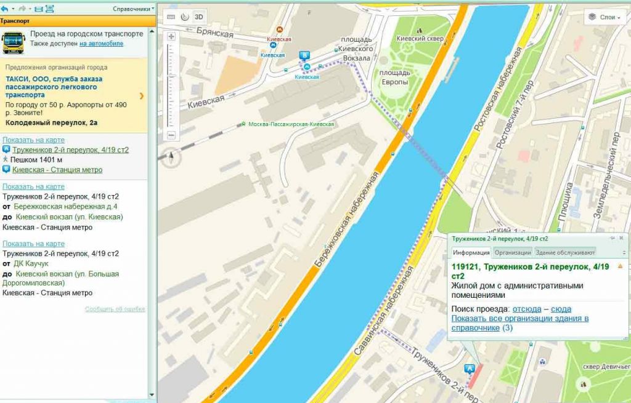Open the Киевская - Станция метро link
Screen dimensions: 631x403
click(x=57, y=170)
